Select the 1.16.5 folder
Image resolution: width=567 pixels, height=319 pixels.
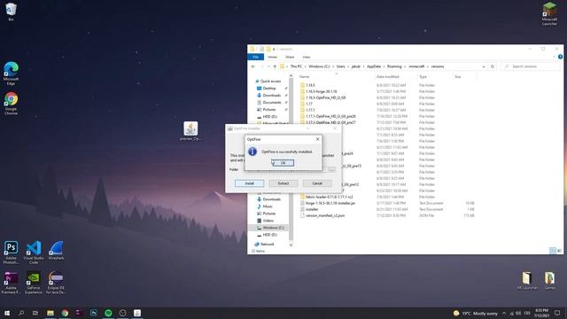(310, 85)
